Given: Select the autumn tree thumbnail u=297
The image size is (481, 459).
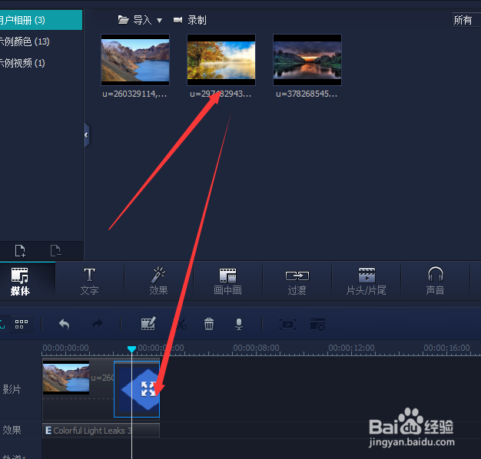Looking at the screenshot, I should click(221, 60).
